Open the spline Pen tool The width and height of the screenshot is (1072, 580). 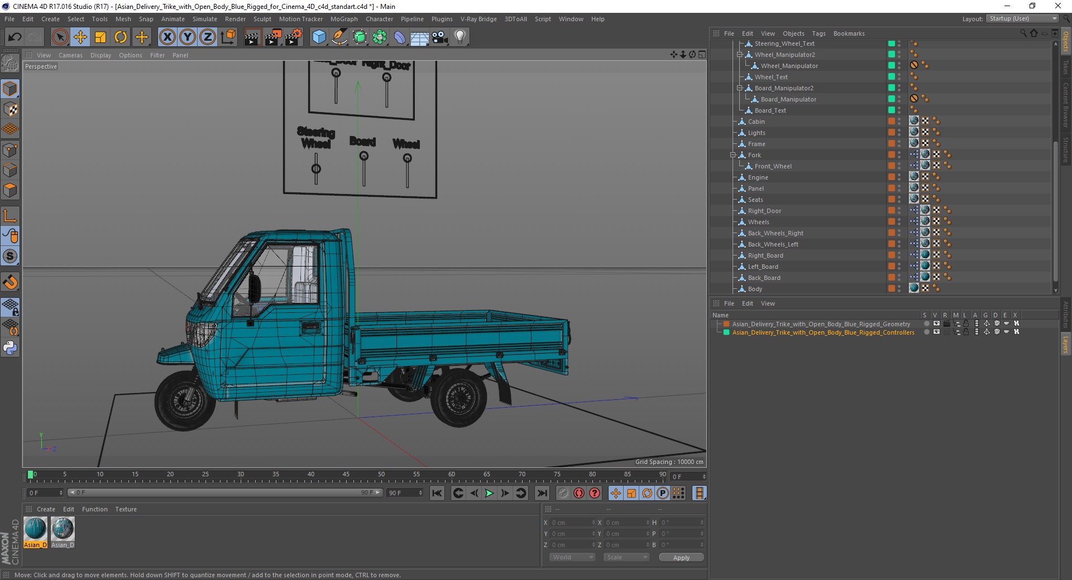pyautogui.click(x=339, y=37)
